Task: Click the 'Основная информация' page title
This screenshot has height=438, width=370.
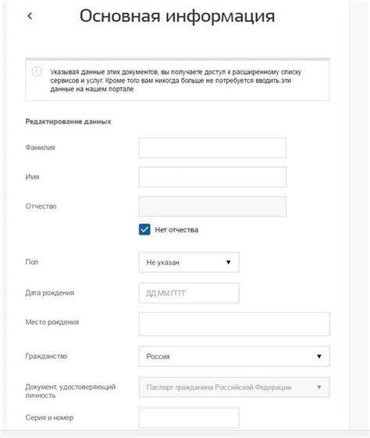Action: [x=177, y=16]
